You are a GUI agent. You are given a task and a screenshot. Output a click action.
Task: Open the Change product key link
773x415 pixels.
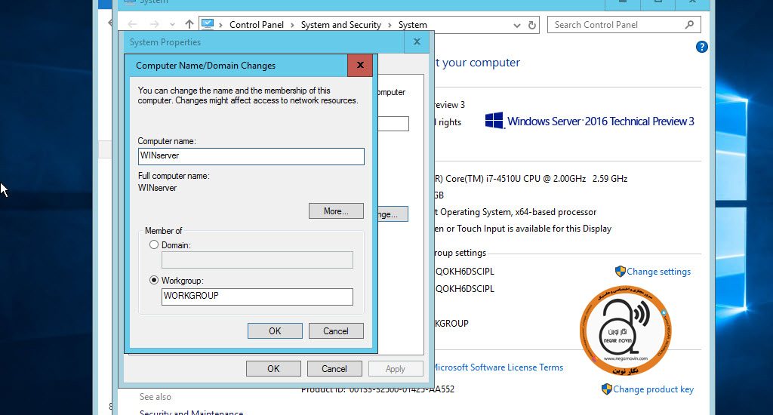coord(653,389)
